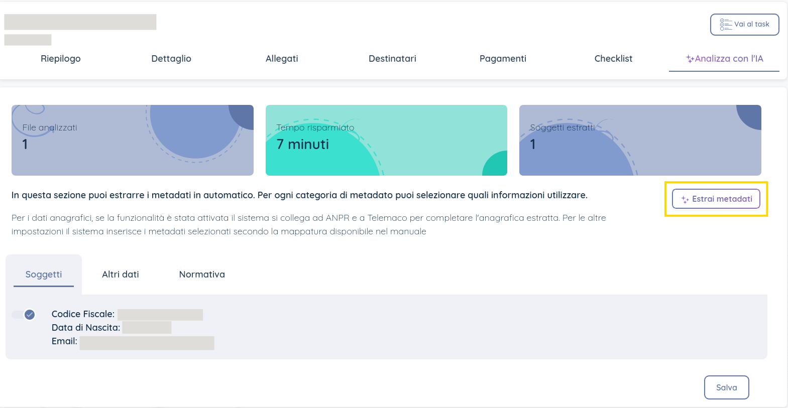Open the Normativa sub-tab
Screen dimensions: 788x408
[x=202, y=275]
